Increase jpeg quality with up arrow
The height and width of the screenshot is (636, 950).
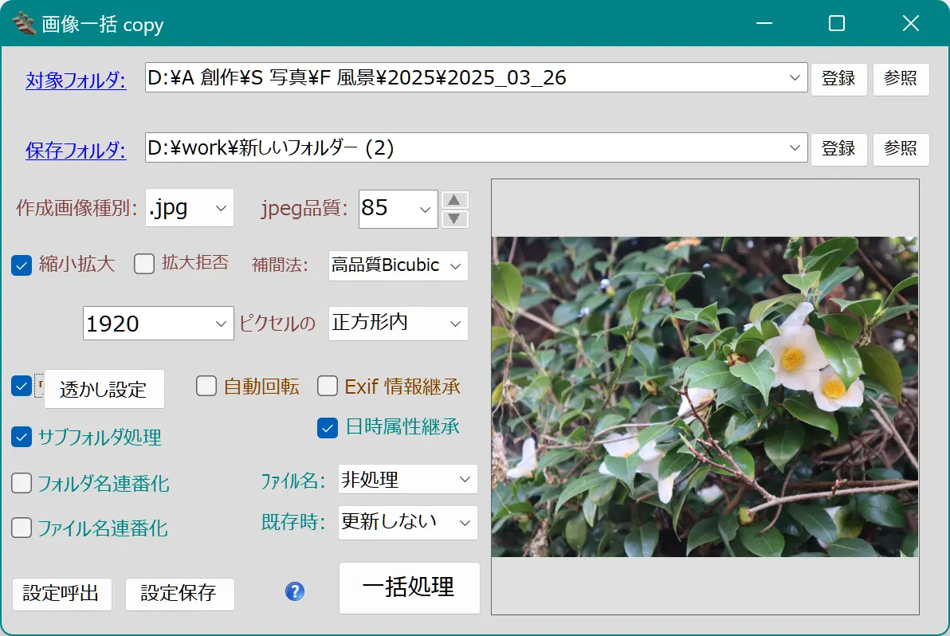click(x=454, y=201)
